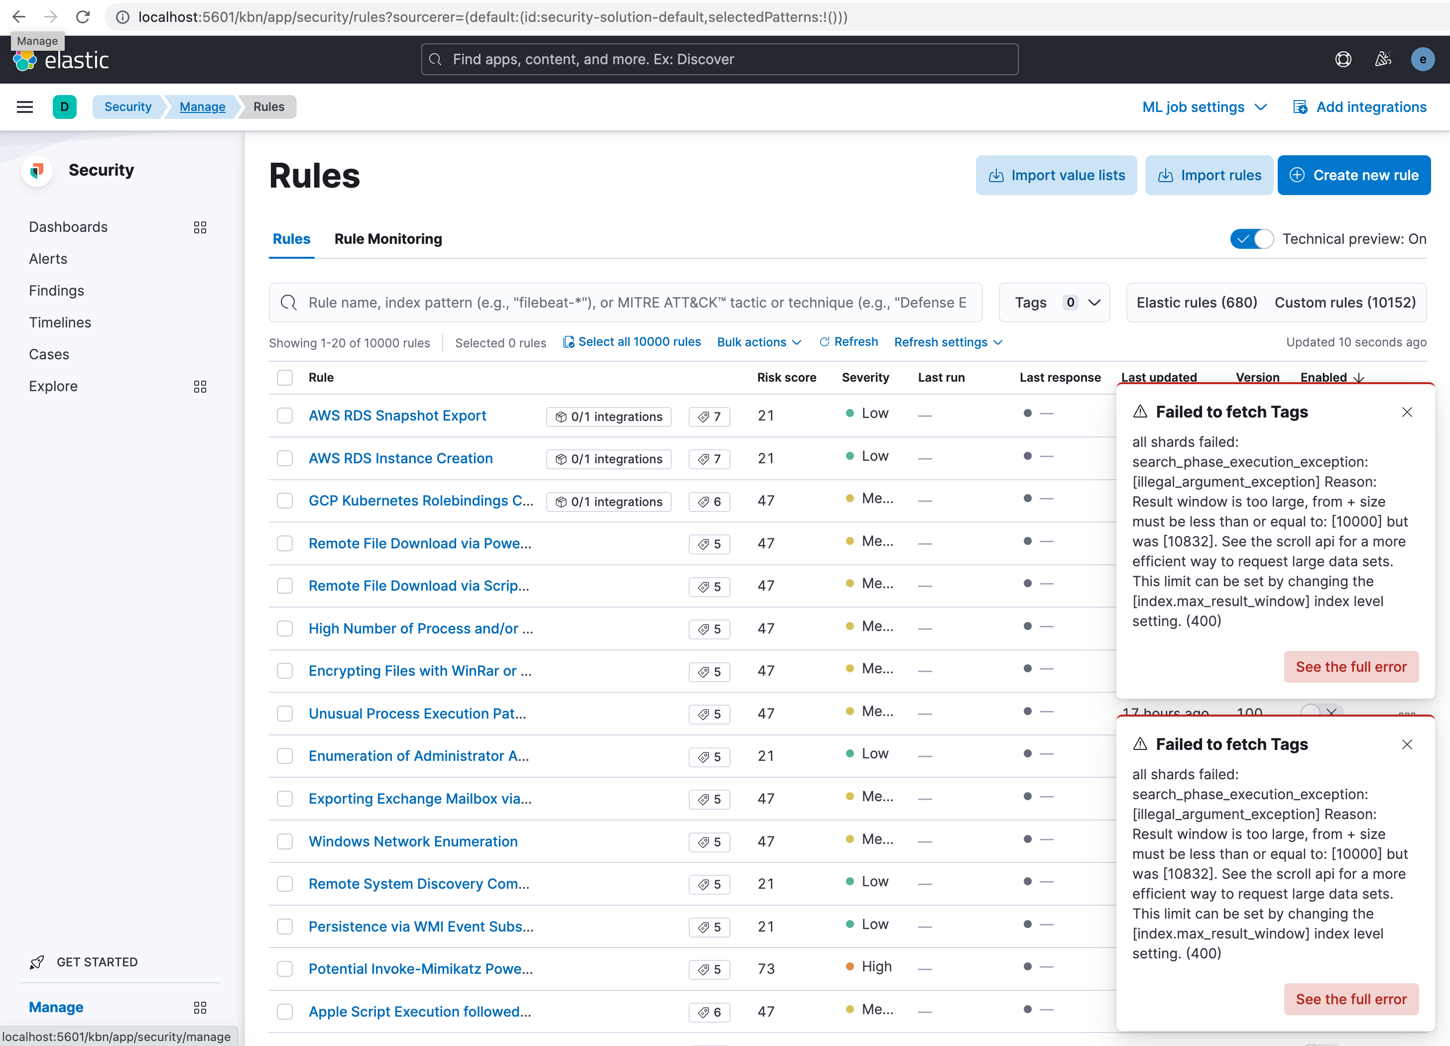
Task: Open the help icon in the top bar
Action: click(x=1343, y=59)
